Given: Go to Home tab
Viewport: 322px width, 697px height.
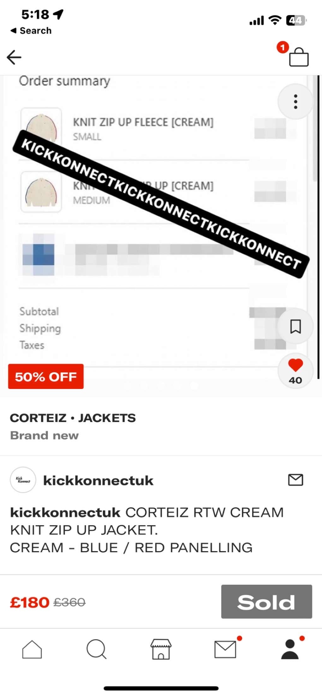Looking at the screenshot, I should click(x=32, y=649).
